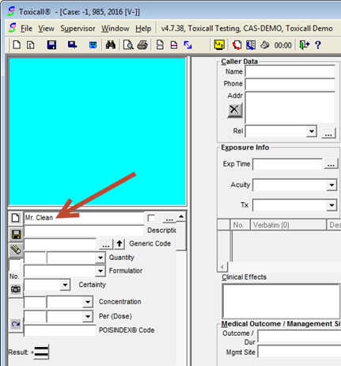Open the Per (Dose) unit dropdown
The height and width of the screenshot is (366, 341).
88,317
